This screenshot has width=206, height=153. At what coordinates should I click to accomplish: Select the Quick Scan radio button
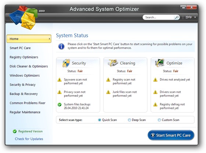pyautogui.click(x=99, y=120)
